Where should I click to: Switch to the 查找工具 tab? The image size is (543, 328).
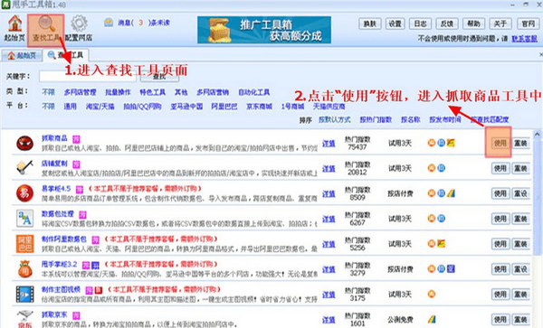coord(66,55)
